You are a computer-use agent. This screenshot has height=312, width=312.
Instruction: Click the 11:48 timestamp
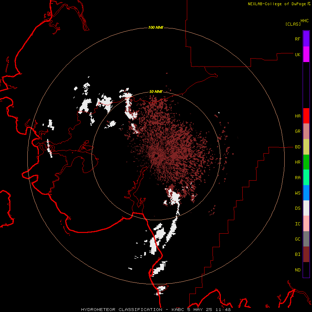[x=223, y=310]
